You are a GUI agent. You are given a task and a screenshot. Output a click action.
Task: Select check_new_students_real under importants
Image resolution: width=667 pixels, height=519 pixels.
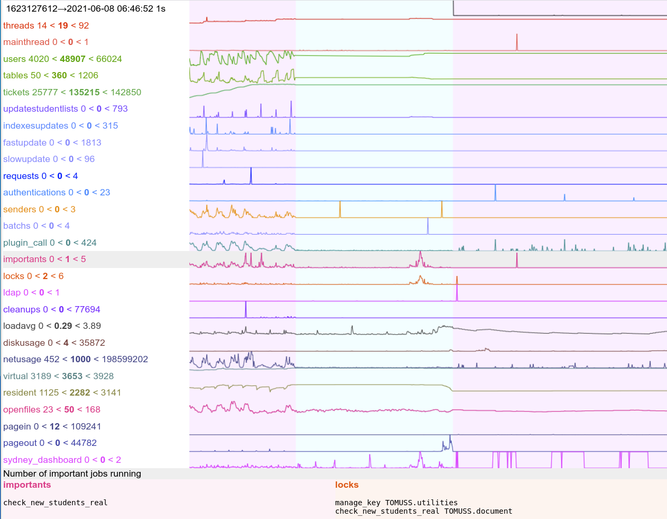click(x=55, y=503)
